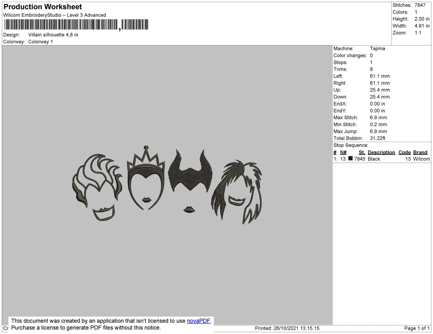Select the stitch count 7845 in stop row
The width and height of the screenshot is (433, 334).
(x=360, y=159)
